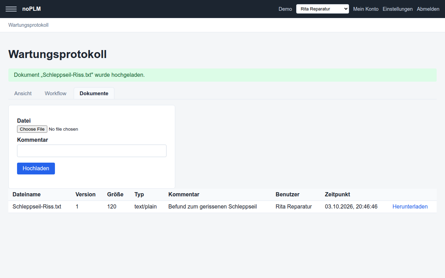
Task: Click the Version column header
Action: pyautogui.click(x=86, y=194)
